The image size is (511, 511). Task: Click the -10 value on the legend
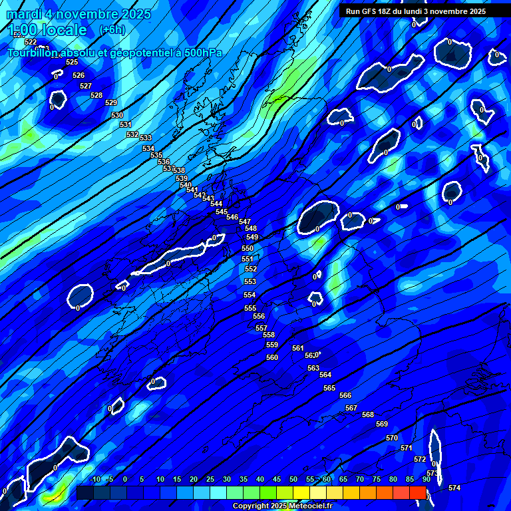click(x=95, y=479)
